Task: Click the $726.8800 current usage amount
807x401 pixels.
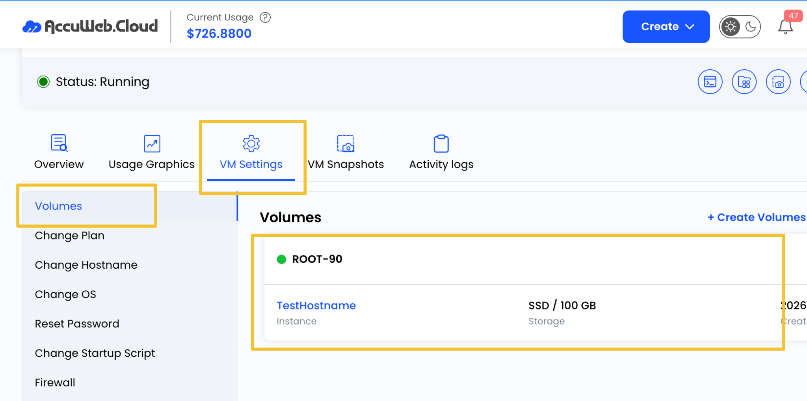Action: point(219,34)
